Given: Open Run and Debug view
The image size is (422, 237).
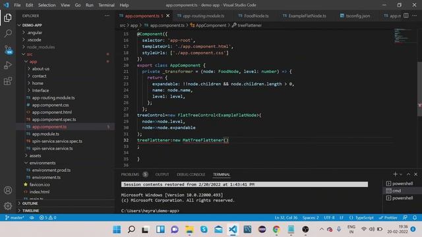Looking at the screenshot, I should pos(8,65).
